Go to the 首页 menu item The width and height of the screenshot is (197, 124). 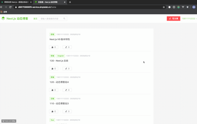pyautogui.click(x=35, y=19)
